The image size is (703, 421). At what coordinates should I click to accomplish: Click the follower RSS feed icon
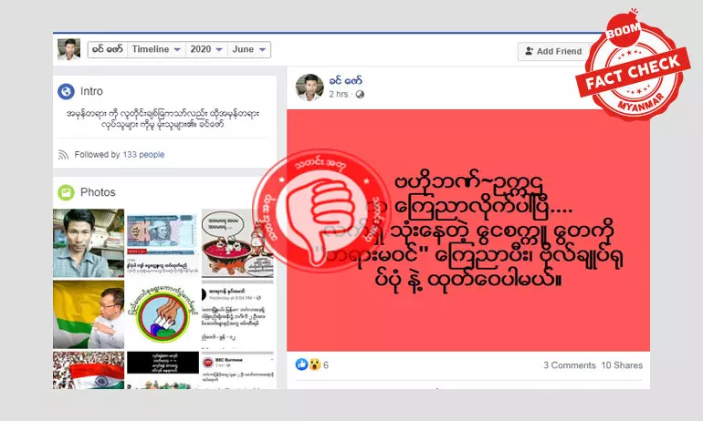[x=63, y=155]
